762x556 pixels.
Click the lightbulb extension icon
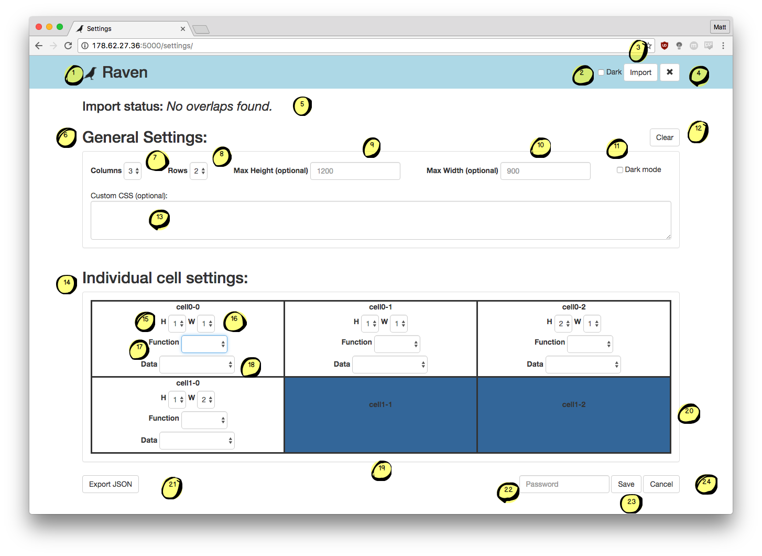679,46
